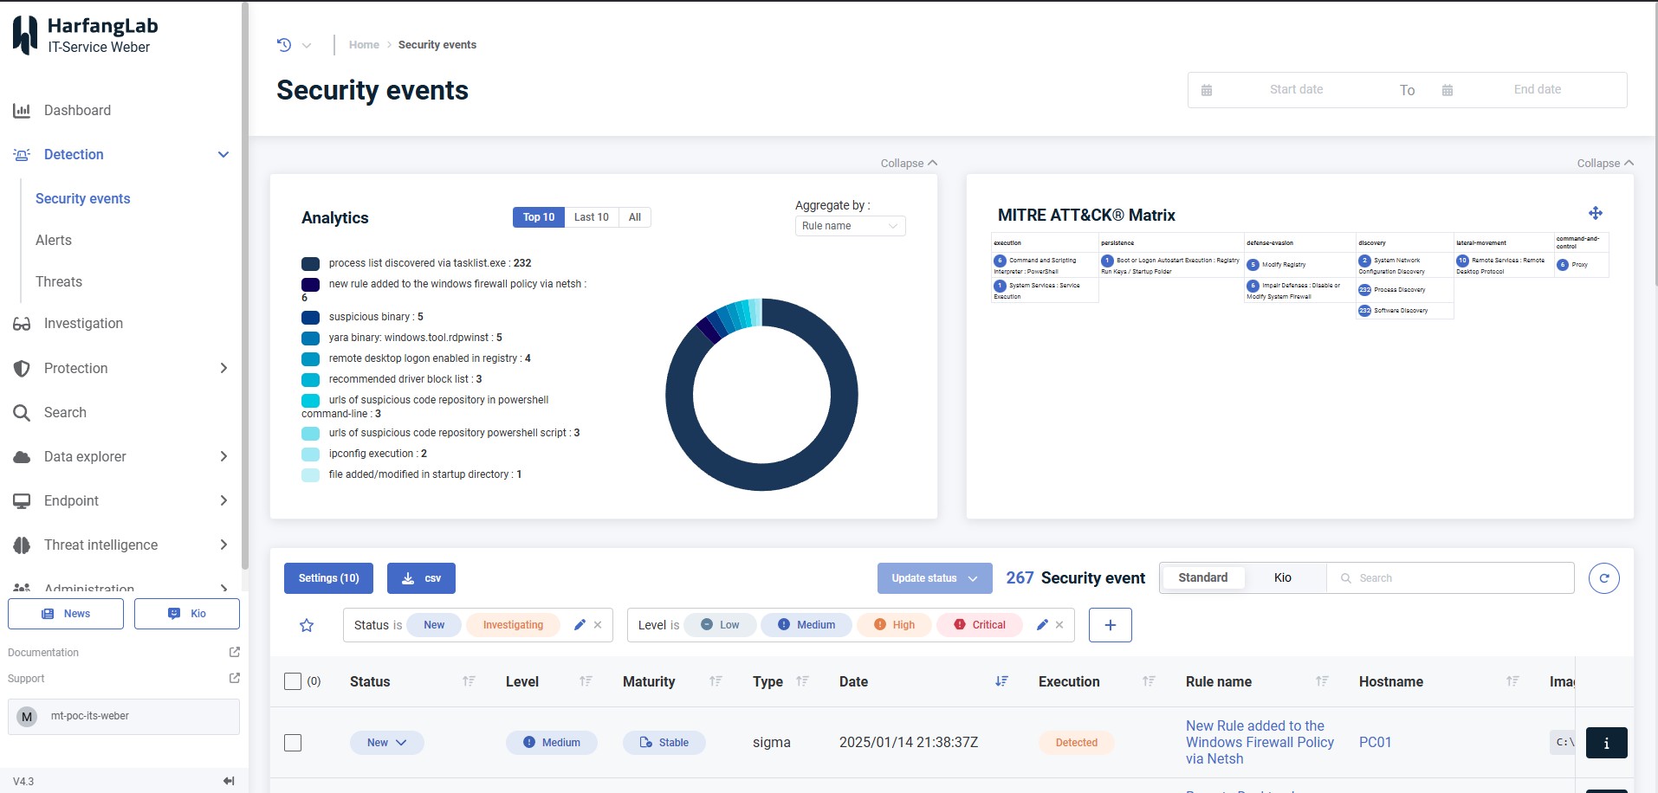Switch the view toggle to Kio
This screenshot has width=1658, height=793.
tap(1282, 577)
